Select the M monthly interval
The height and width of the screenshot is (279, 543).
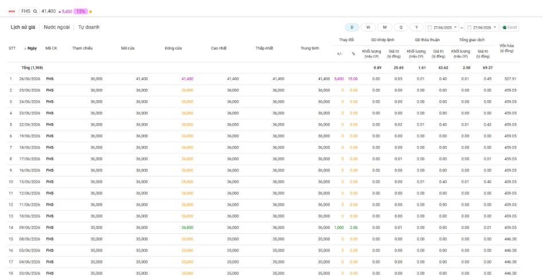pyautogui.click(x=385, y=27)
